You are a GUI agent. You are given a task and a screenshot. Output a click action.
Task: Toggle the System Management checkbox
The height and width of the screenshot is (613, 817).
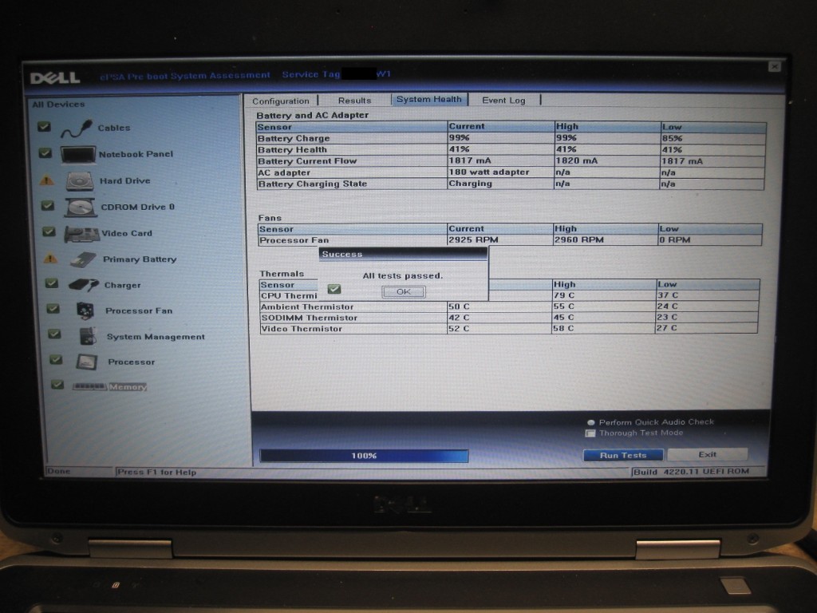pyautogui.click(x=55, y=334)
